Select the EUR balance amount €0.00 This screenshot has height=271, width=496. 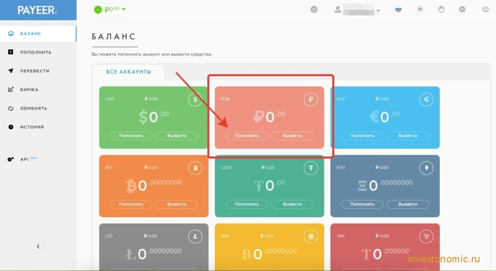coord(385,116)
